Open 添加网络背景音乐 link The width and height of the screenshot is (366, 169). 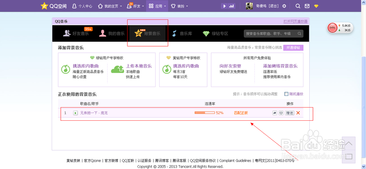280,66
